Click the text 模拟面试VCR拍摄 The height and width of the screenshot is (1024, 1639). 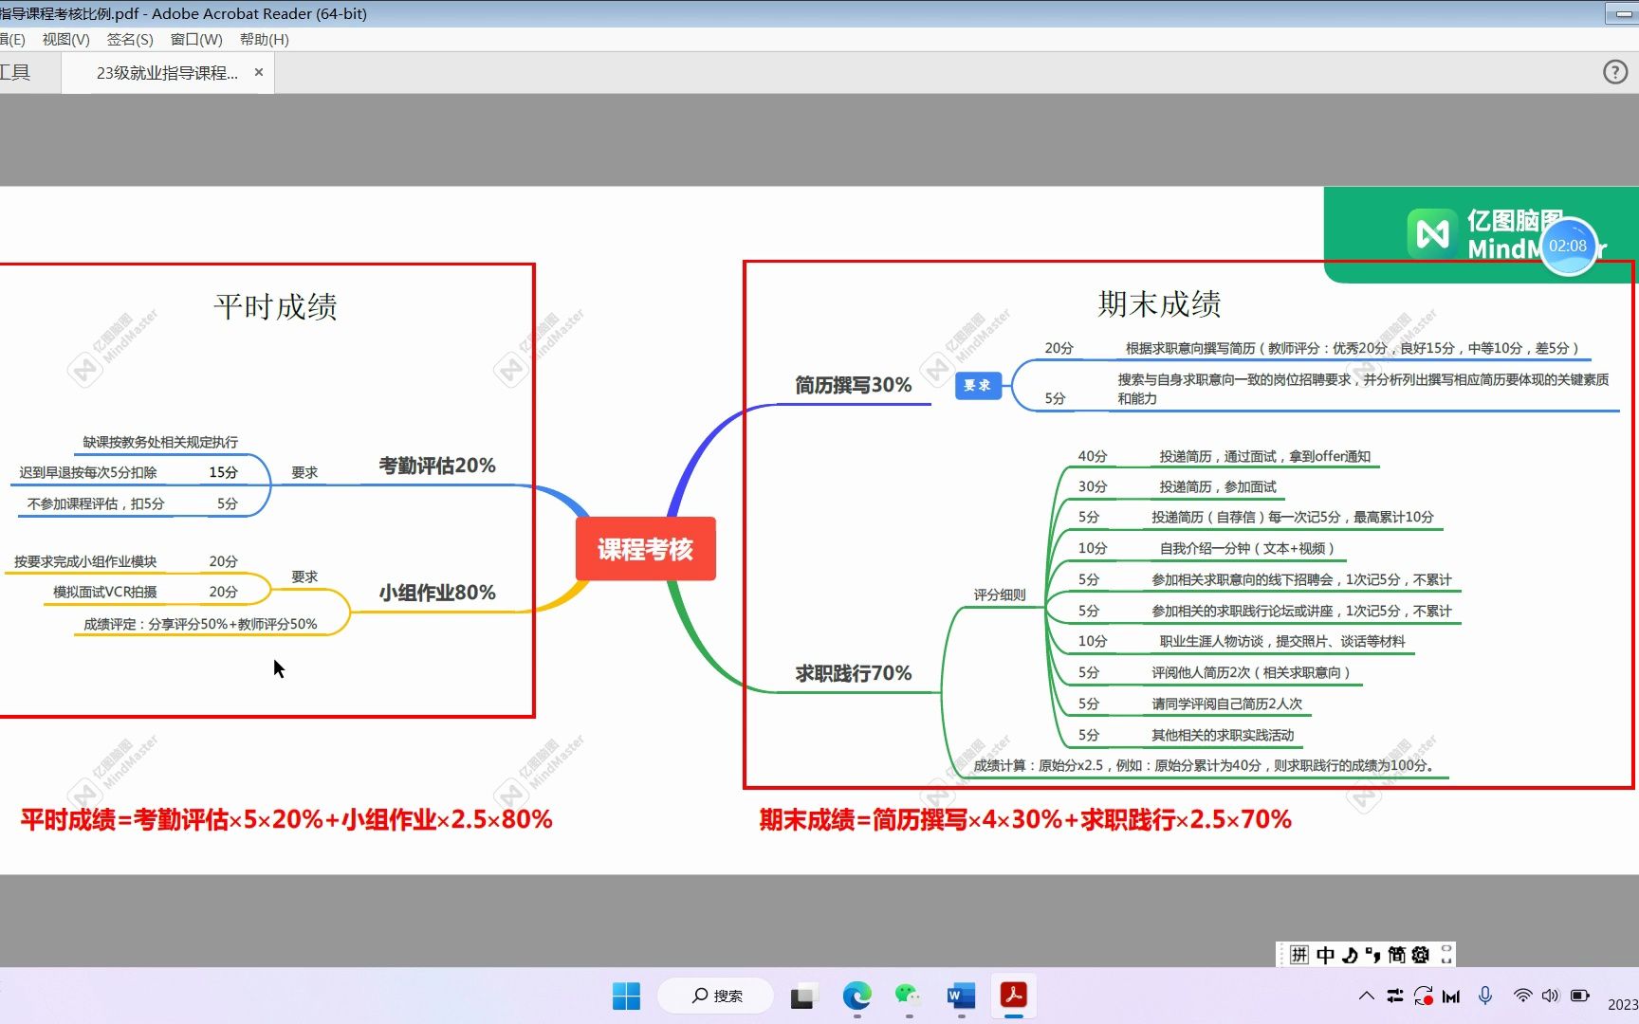[105, 592]
